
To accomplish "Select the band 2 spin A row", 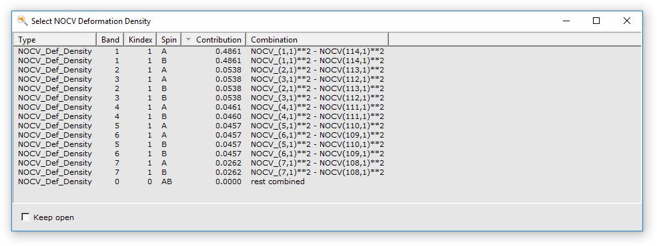I will (327, 70).
